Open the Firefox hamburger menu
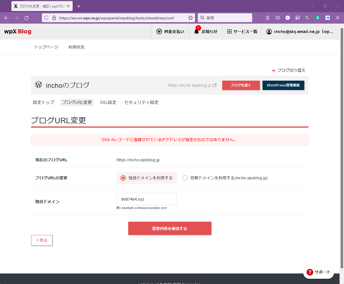Viewport: 344px width, 284px height. click(x=337, y=18)
